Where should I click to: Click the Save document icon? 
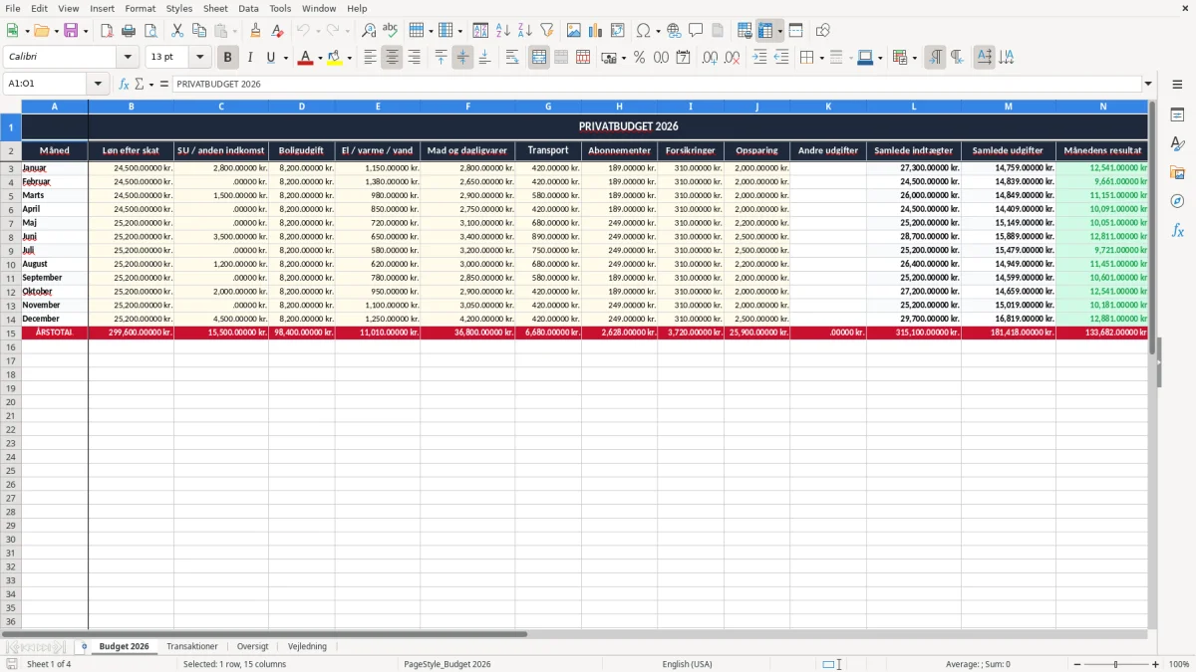[x=71, y=31]
